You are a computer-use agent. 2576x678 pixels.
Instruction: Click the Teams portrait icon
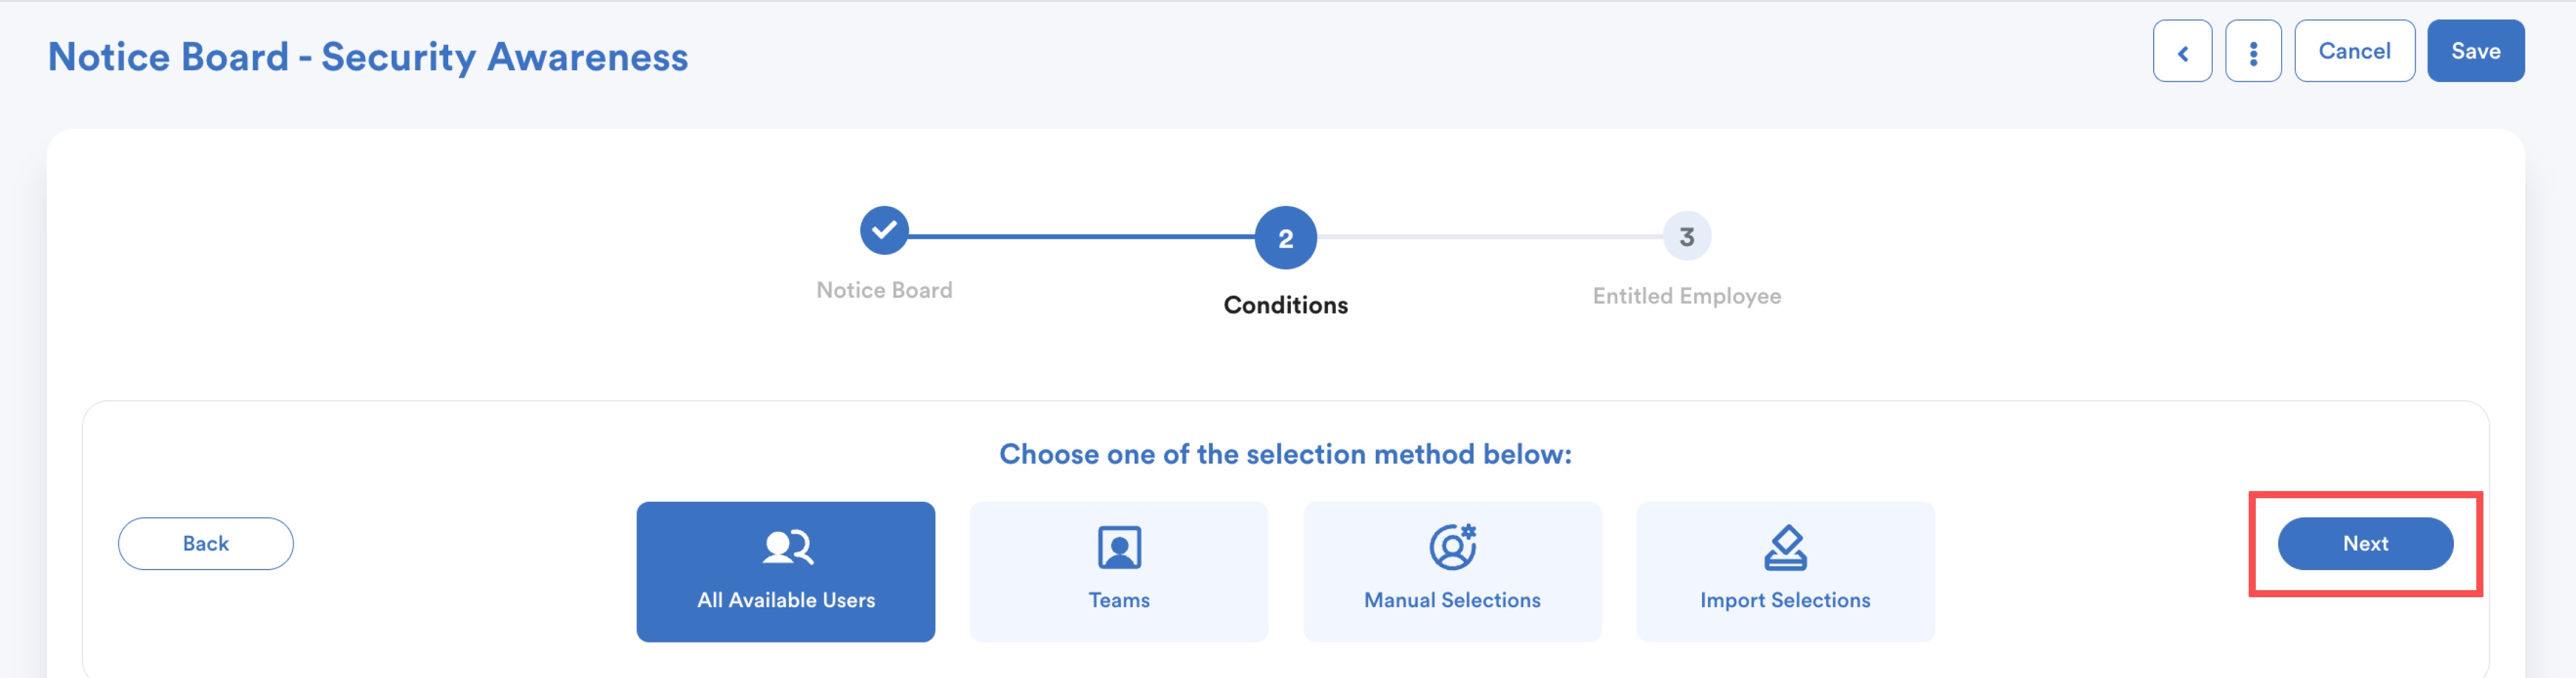[1119, 547]
